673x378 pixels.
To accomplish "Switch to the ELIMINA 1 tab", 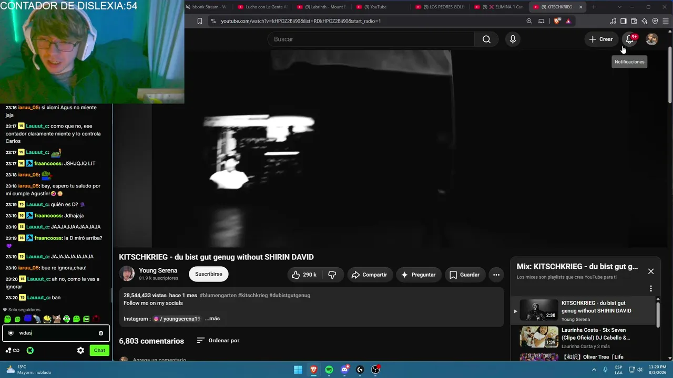I will pos(499,7).
